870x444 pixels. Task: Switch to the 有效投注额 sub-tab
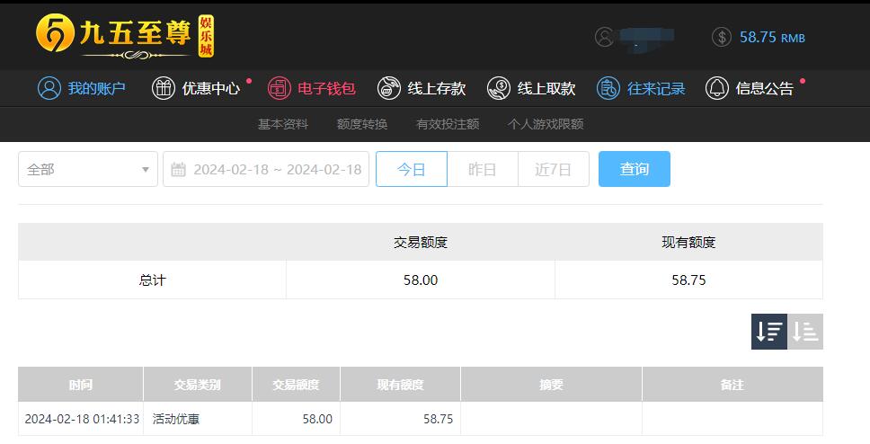point(448,124)
